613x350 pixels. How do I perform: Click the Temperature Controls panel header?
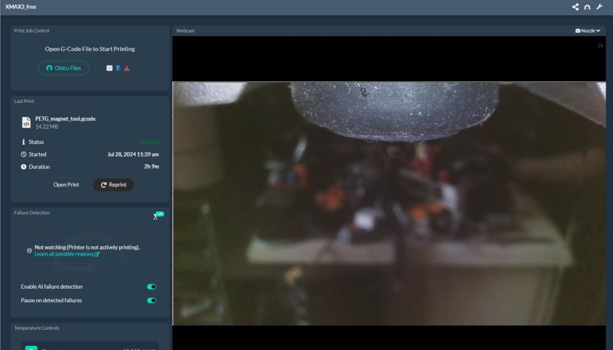(x=37, y=328)
